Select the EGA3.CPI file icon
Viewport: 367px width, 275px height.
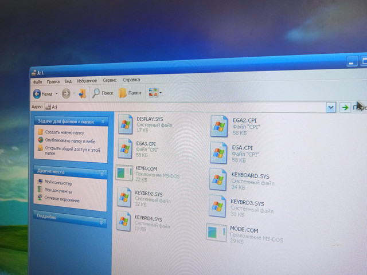pos(125,148)
